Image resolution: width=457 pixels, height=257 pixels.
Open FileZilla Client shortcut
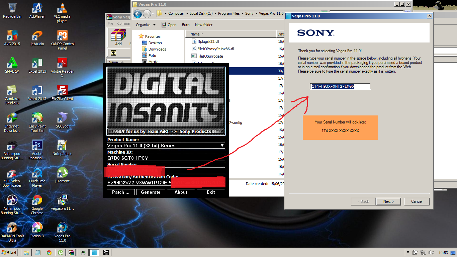coord(62,93)
